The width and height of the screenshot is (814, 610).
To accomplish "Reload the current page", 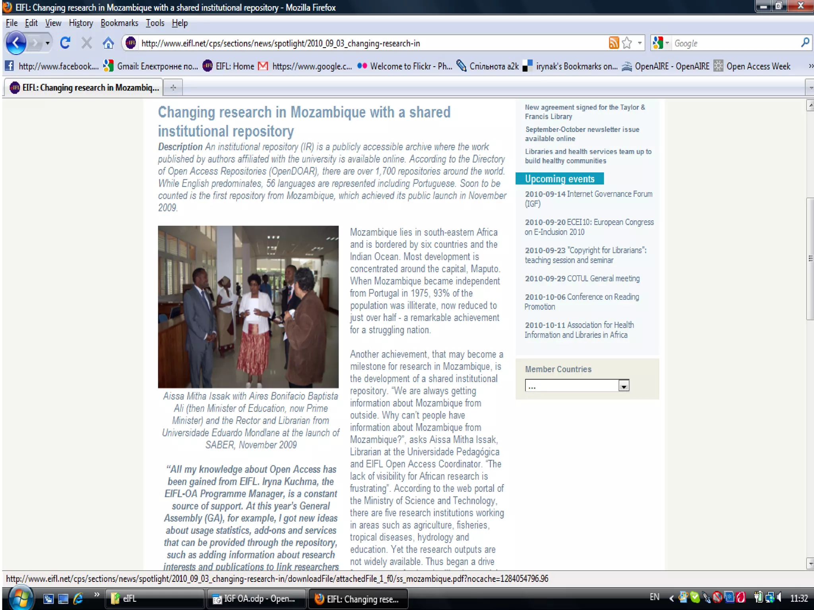I will pyautogui.click(x=65, y=43).
